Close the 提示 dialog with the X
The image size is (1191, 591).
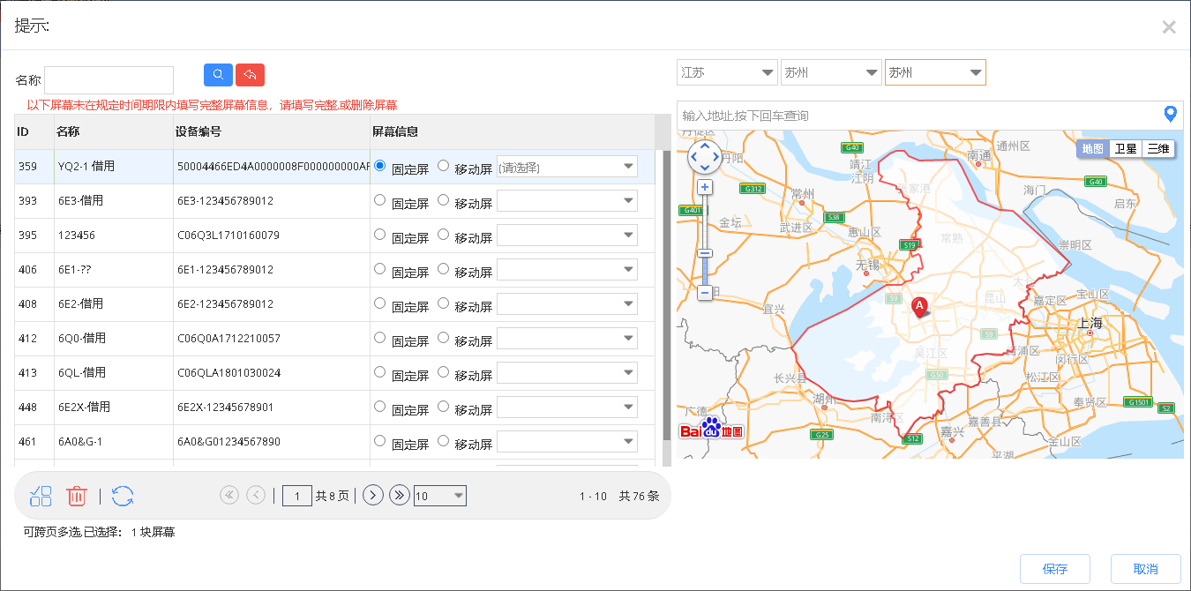point(1169,26)
